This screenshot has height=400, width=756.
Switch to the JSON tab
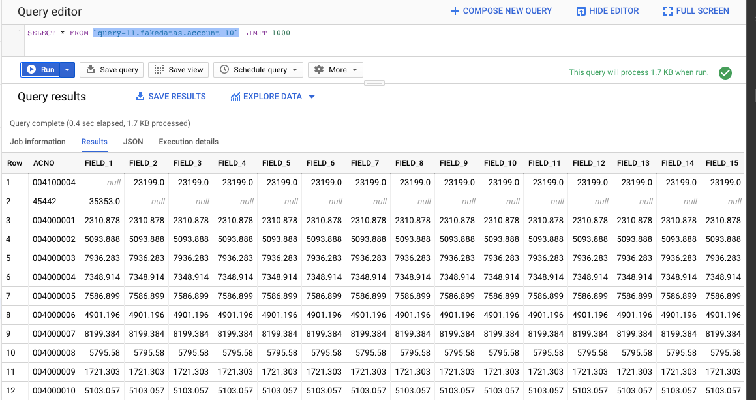(133, 142)
